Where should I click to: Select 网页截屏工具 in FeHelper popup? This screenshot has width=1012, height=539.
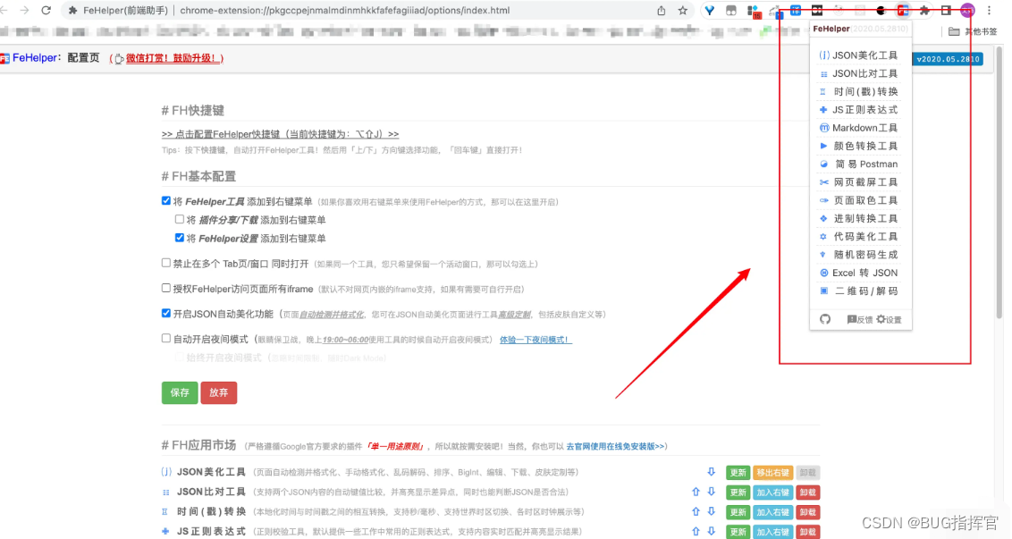pyautogui.click(x=859, y=182)
